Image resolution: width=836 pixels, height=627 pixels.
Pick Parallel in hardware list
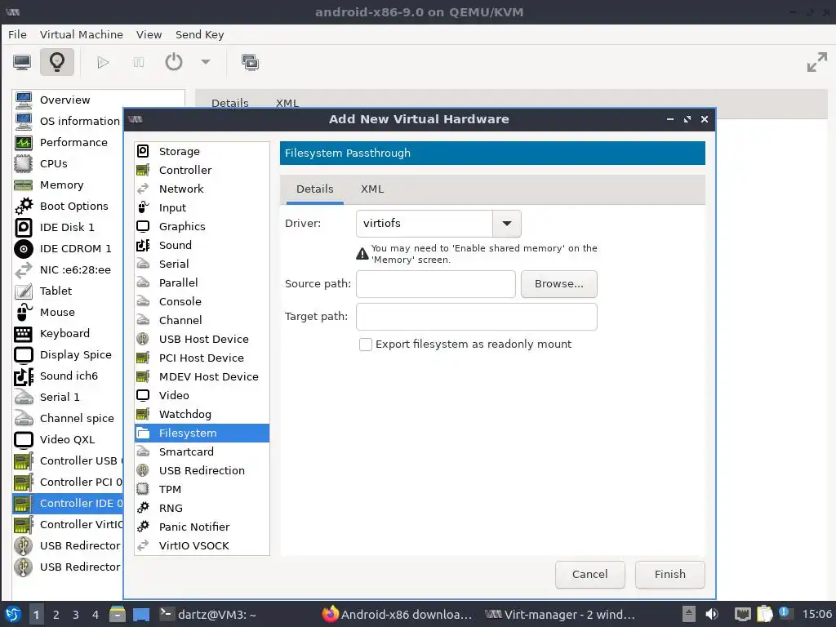click(x=202, y=282)
